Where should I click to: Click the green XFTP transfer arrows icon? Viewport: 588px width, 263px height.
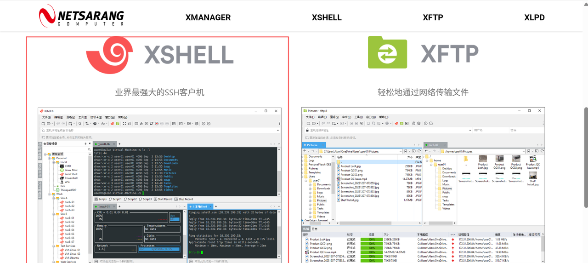point(387,52)
